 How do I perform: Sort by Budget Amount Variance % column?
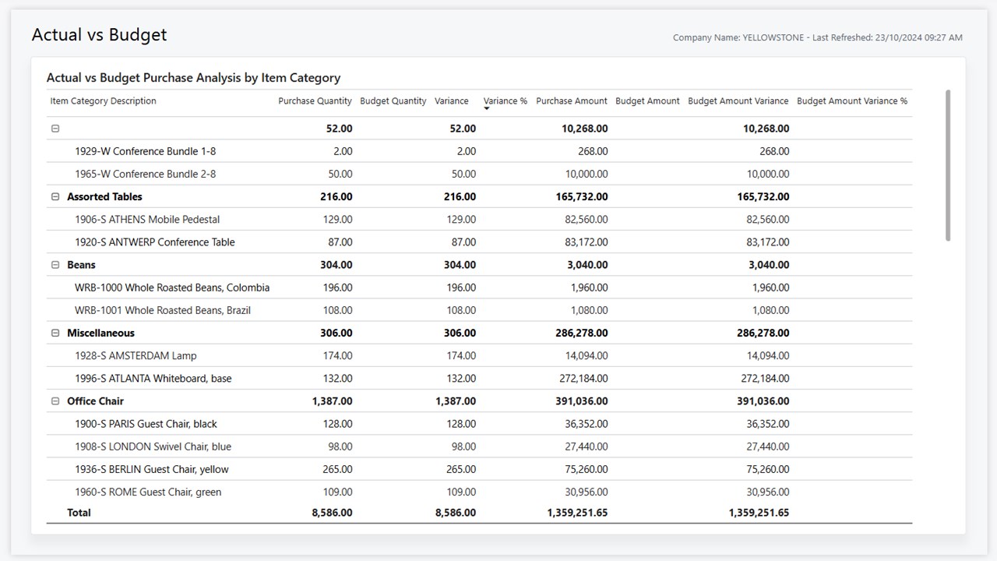(851, 101)
